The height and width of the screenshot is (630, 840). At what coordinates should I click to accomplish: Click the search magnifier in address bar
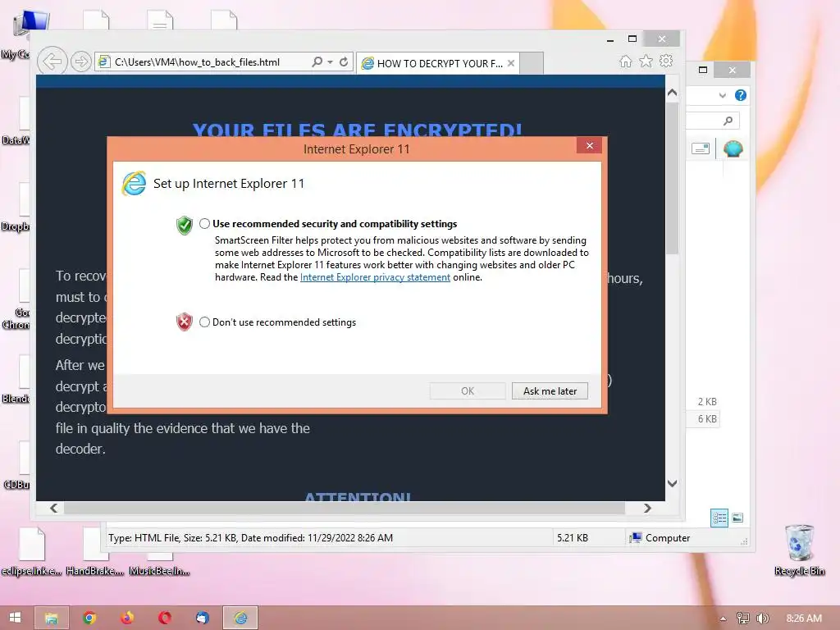(317, 62)
